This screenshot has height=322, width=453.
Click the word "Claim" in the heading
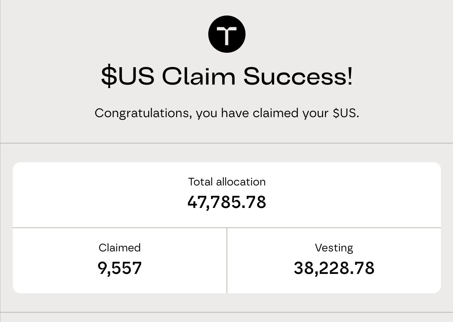[199, 76]
